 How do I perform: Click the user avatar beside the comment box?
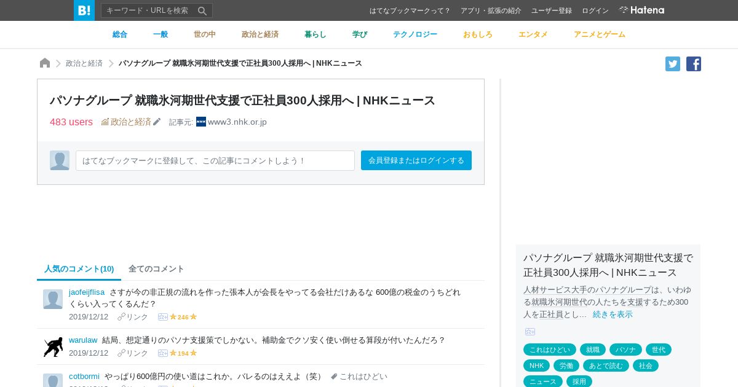[60, 160]
